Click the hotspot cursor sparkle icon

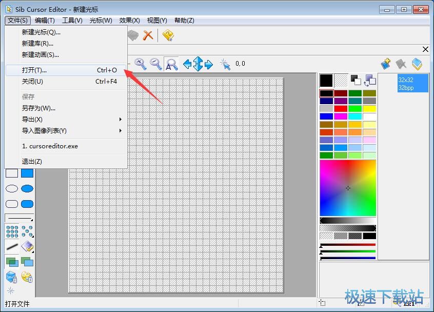click(225, 64)
